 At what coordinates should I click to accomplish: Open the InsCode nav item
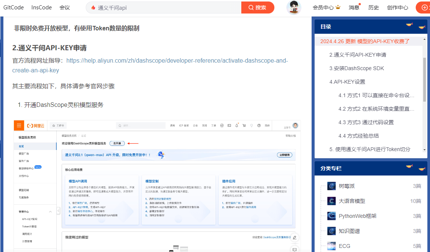41,7
